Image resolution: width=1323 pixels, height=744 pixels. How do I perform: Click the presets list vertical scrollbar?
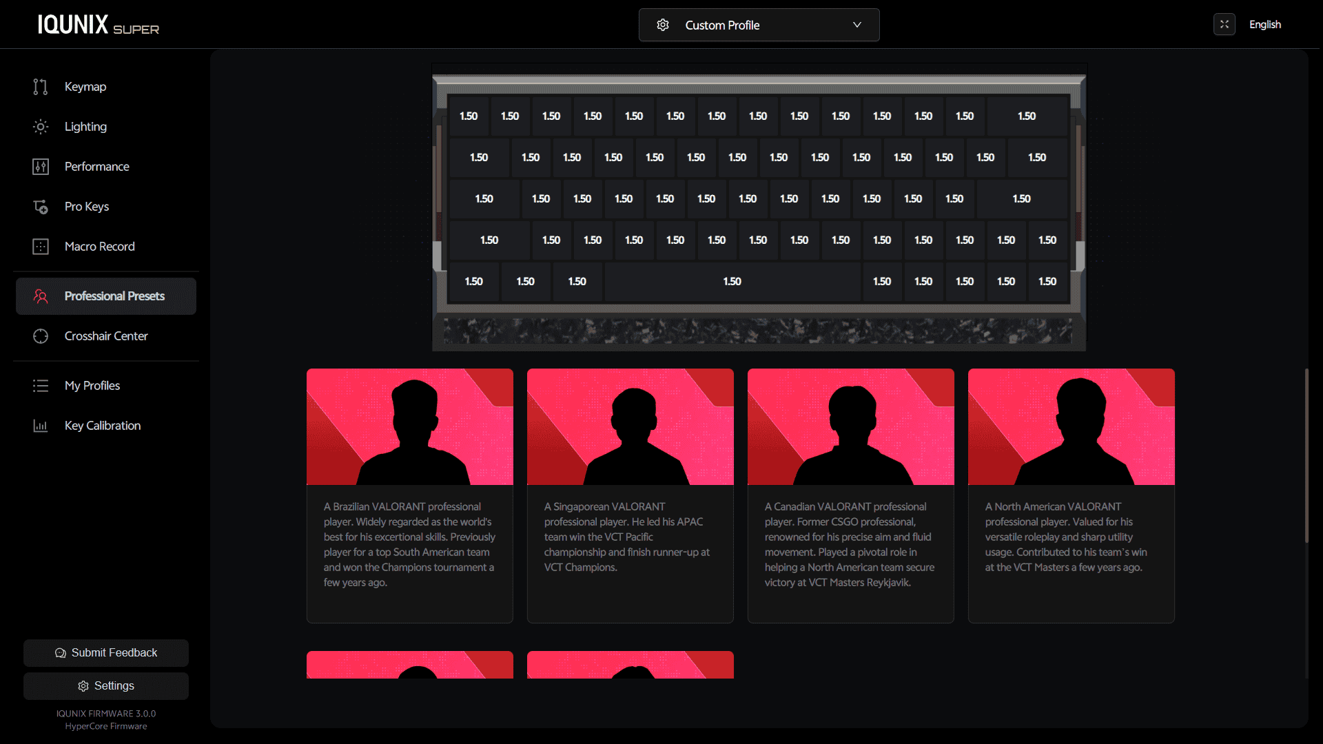(x=1306, y=455)
